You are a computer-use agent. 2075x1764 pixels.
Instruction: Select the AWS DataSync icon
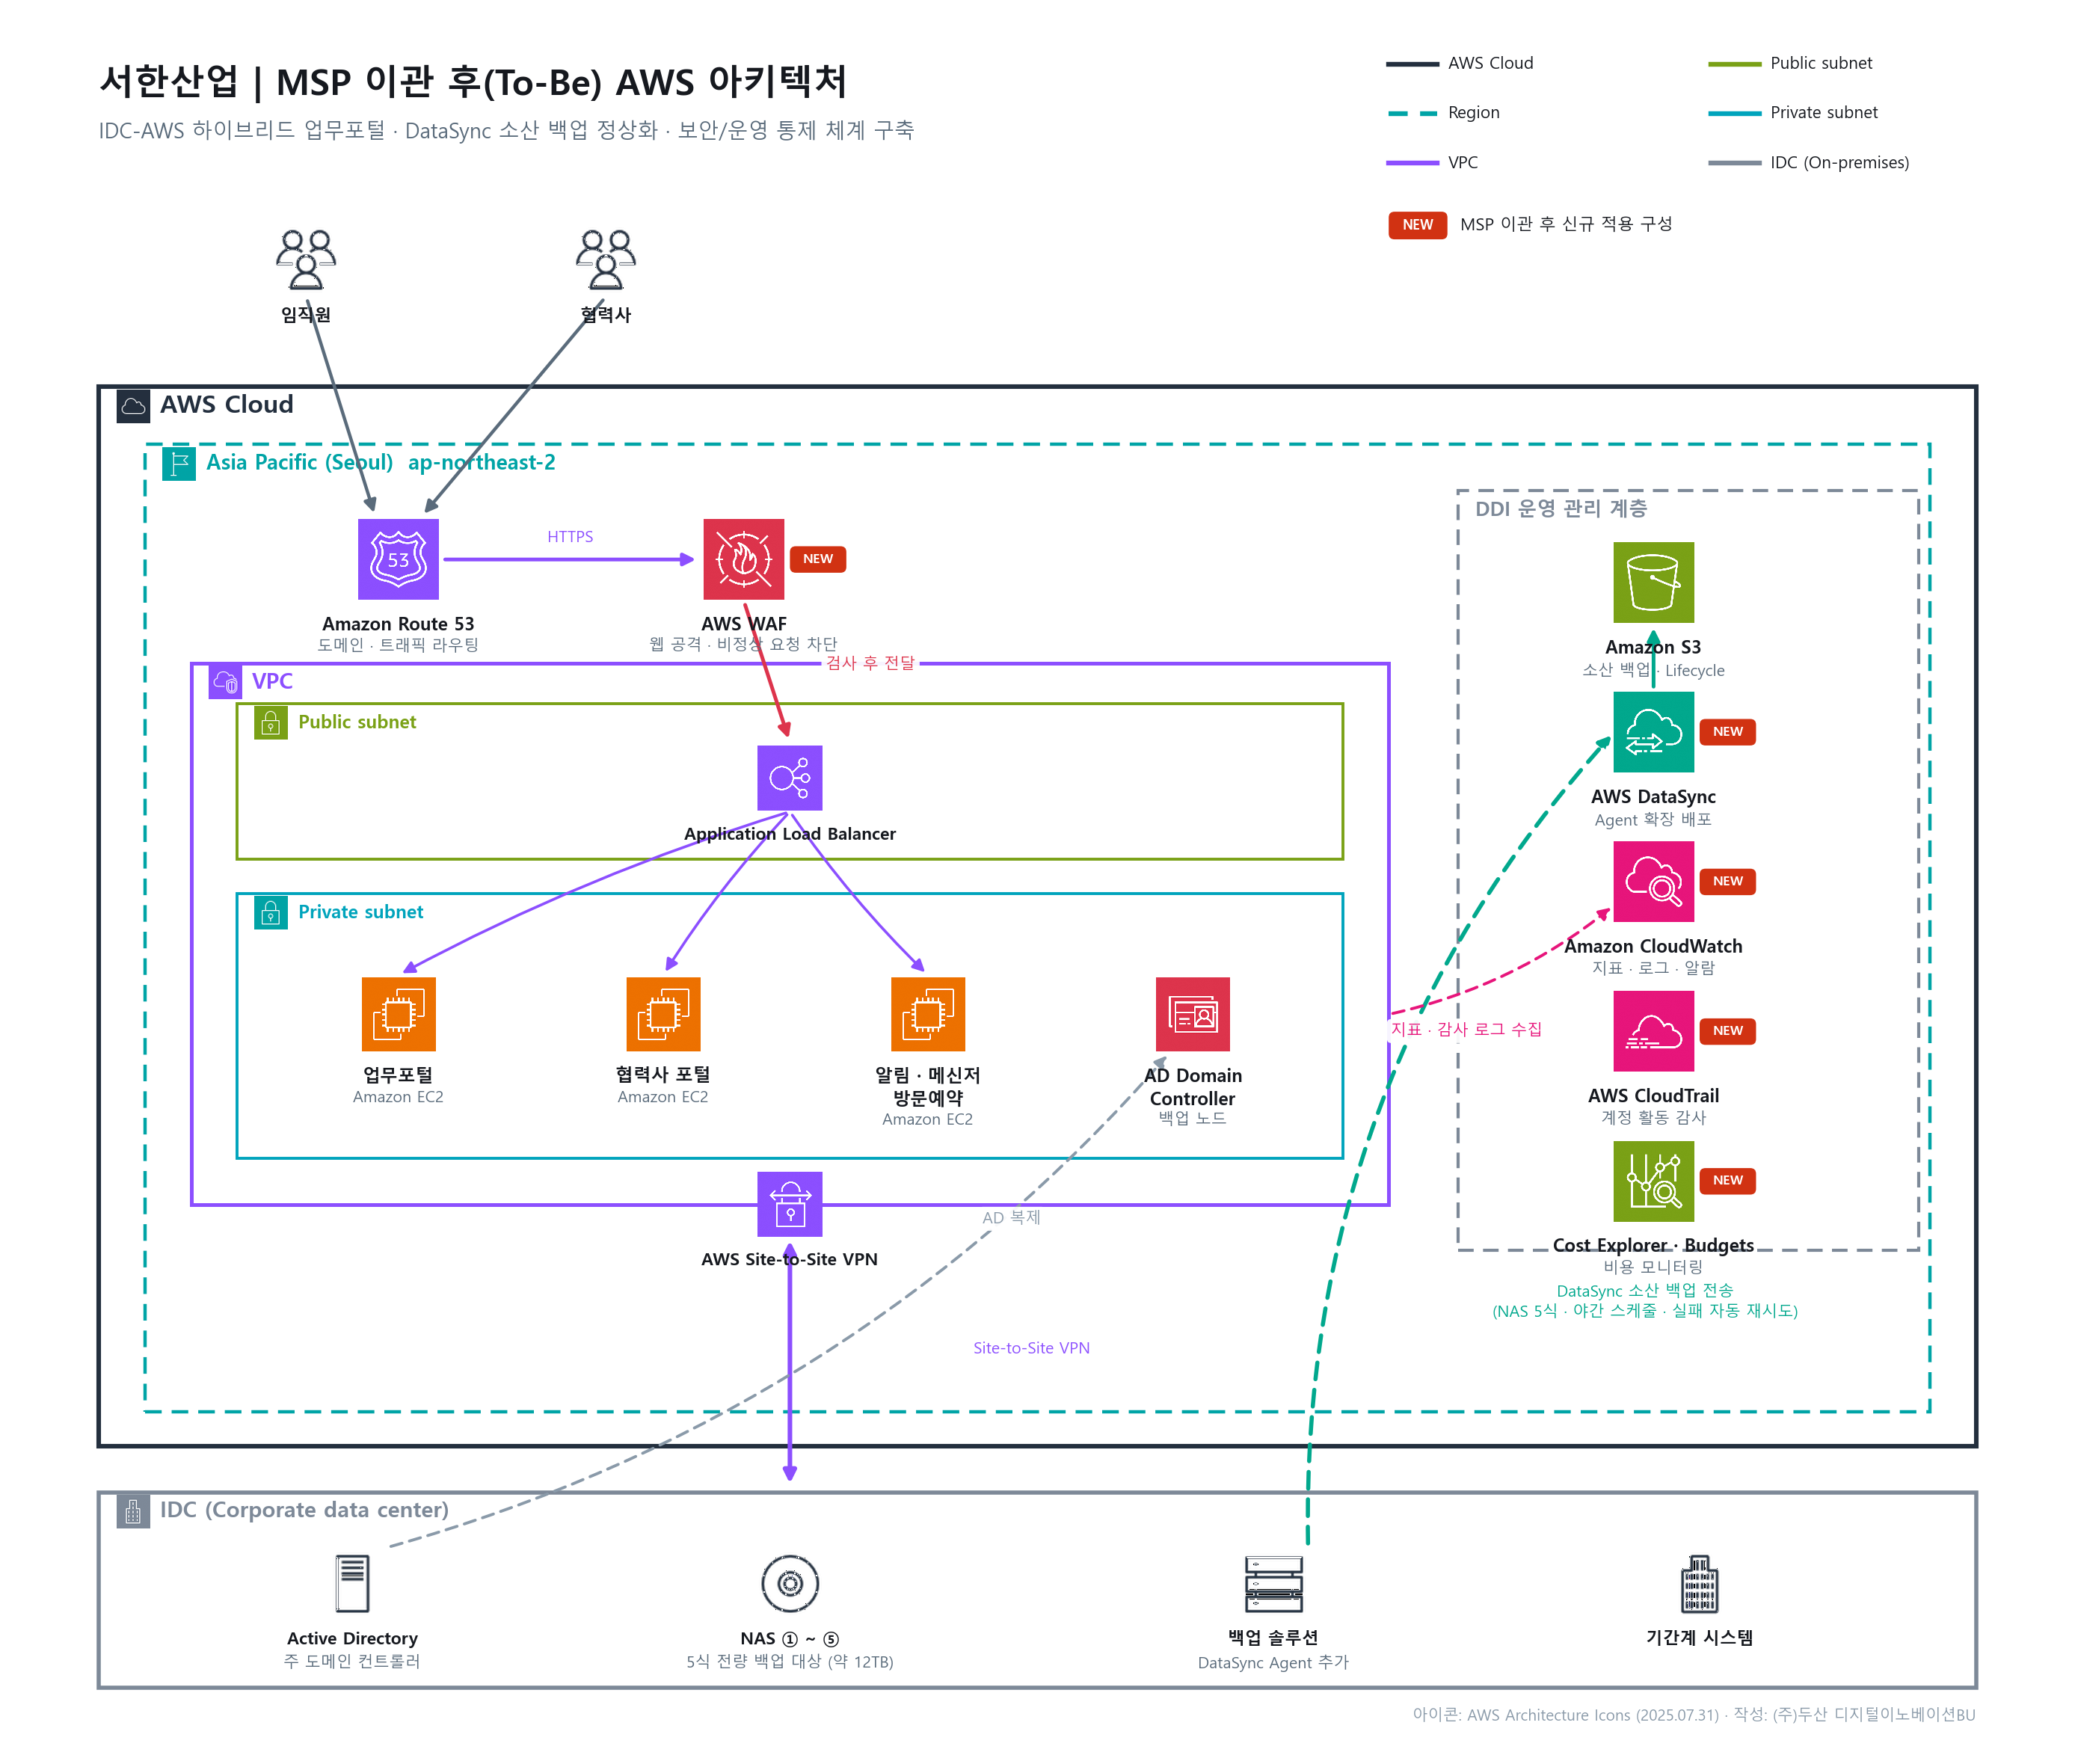coord(1653,732)
